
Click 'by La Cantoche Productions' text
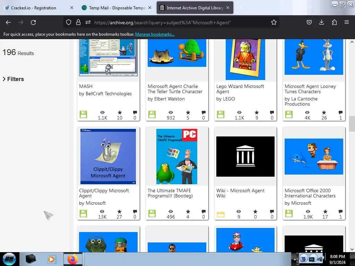(301, 101)
